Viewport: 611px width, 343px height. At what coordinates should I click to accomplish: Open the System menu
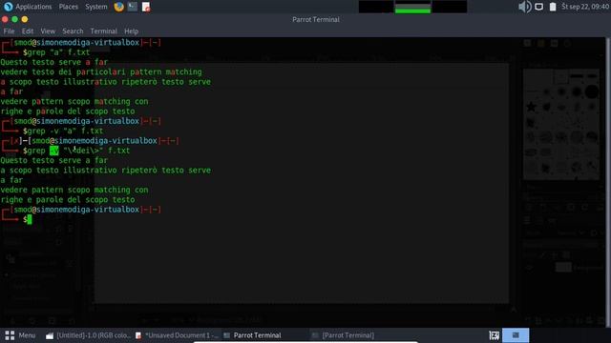point(96,7)
